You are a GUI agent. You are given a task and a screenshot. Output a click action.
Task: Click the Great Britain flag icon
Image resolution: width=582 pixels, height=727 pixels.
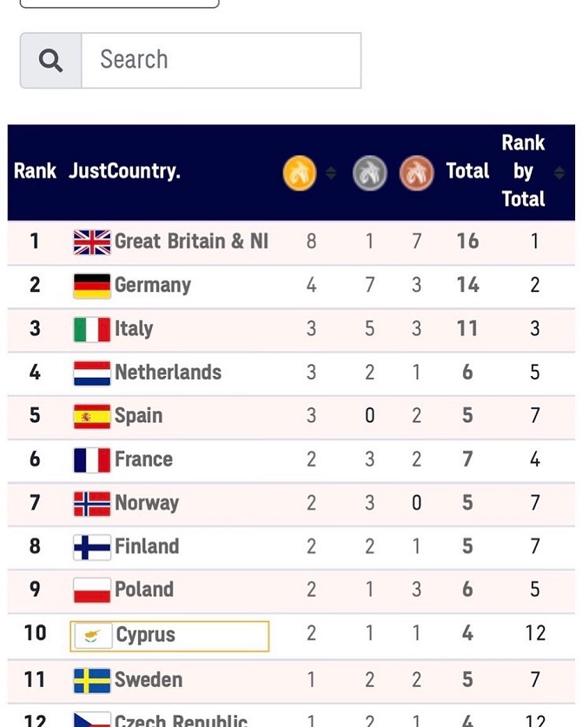[92, 241]
